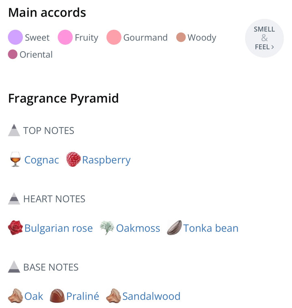Click the Top Notes pyramid icon

coord(14,130)
